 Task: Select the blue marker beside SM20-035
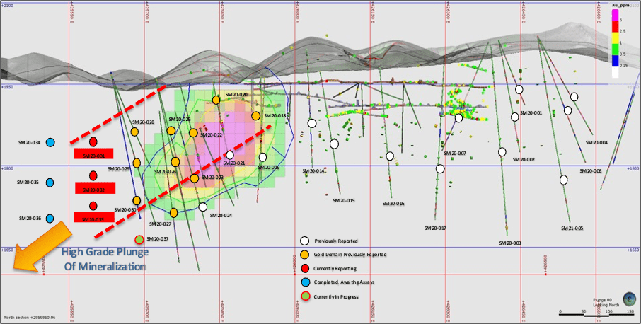tap(50, 183)
